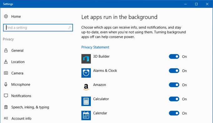Click the Alarms & Clock label
Image resolution: width=213 pixels, height=123 pixels.
point(105,71)
